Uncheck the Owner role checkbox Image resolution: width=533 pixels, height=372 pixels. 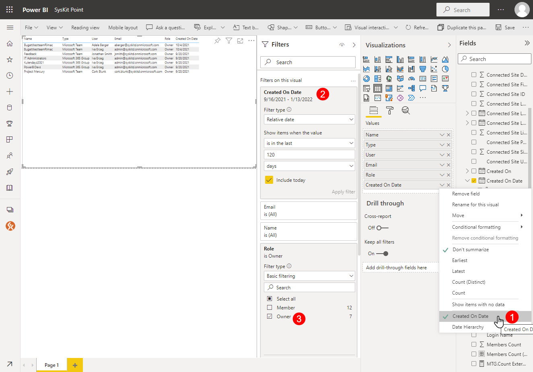270,316
